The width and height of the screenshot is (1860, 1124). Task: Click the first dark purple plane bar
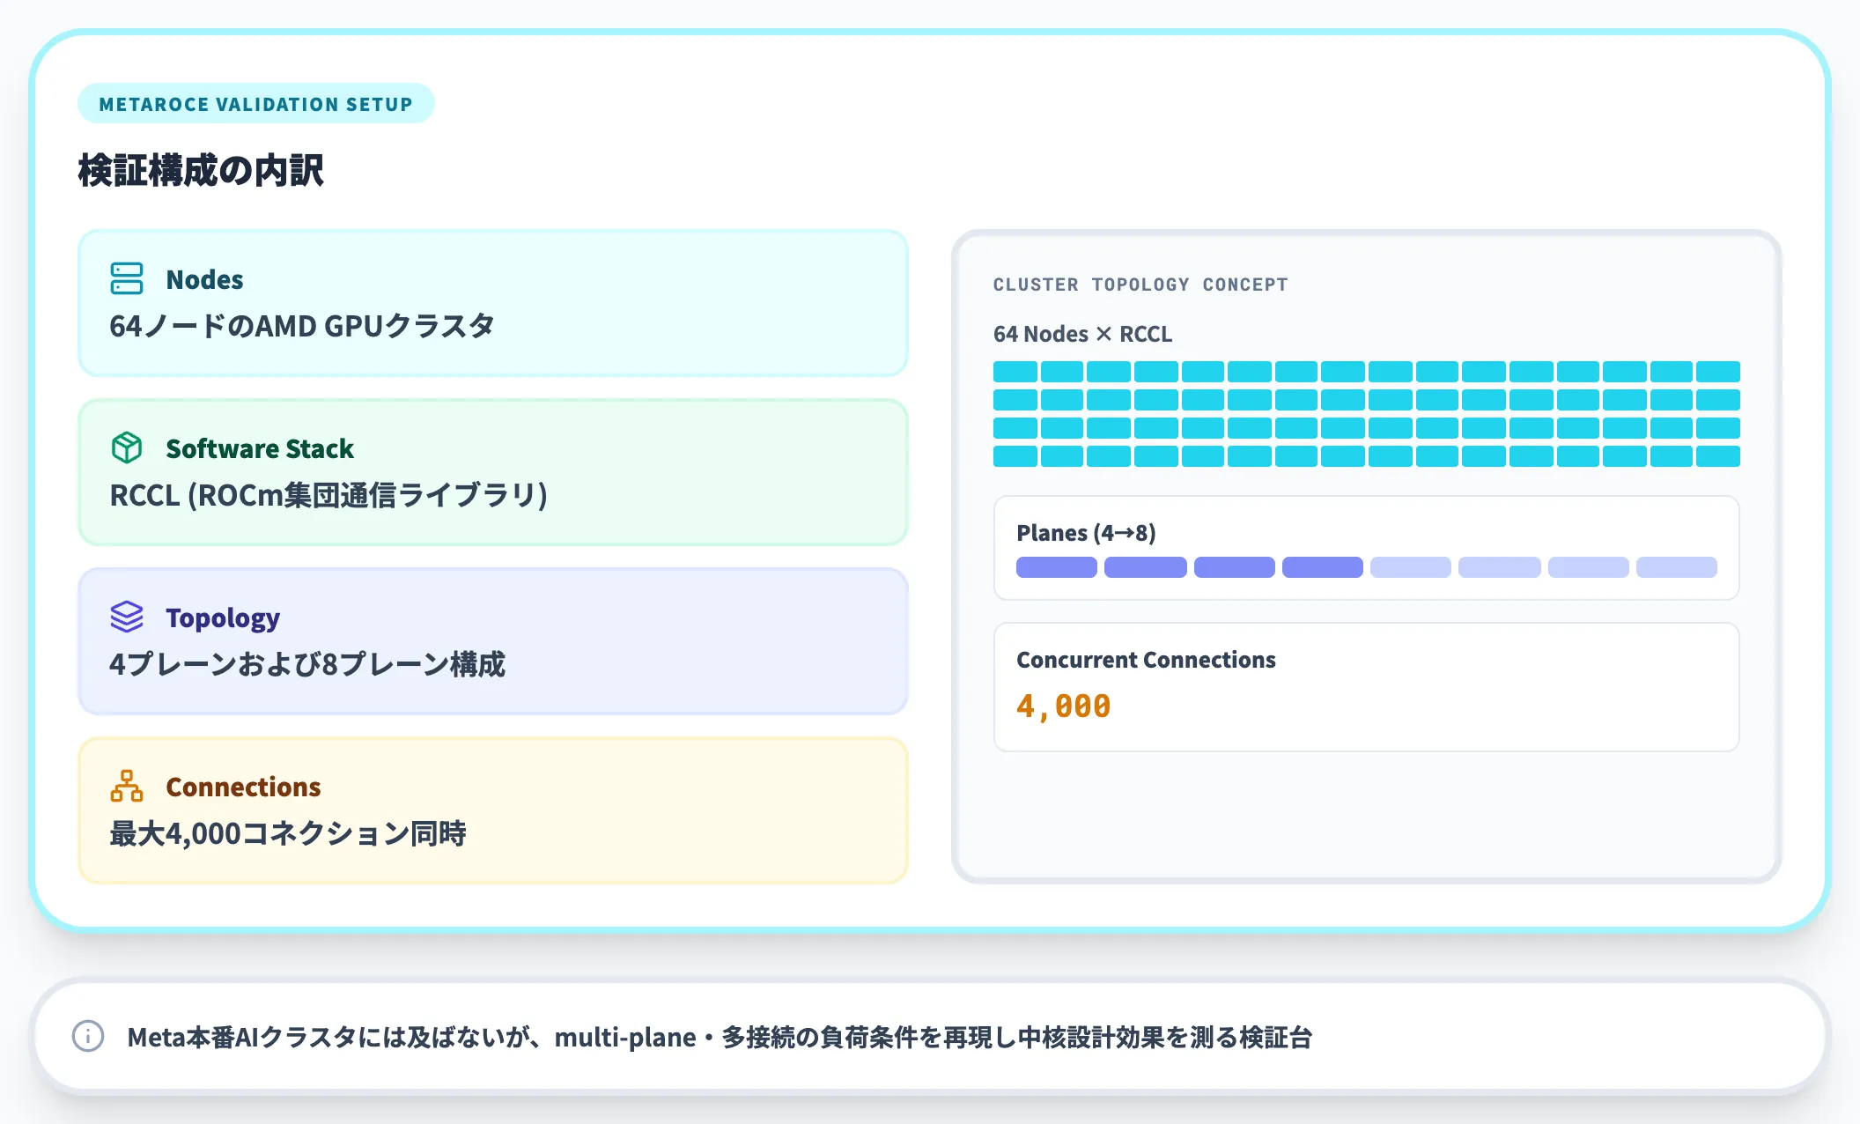tap(1057, 567)
